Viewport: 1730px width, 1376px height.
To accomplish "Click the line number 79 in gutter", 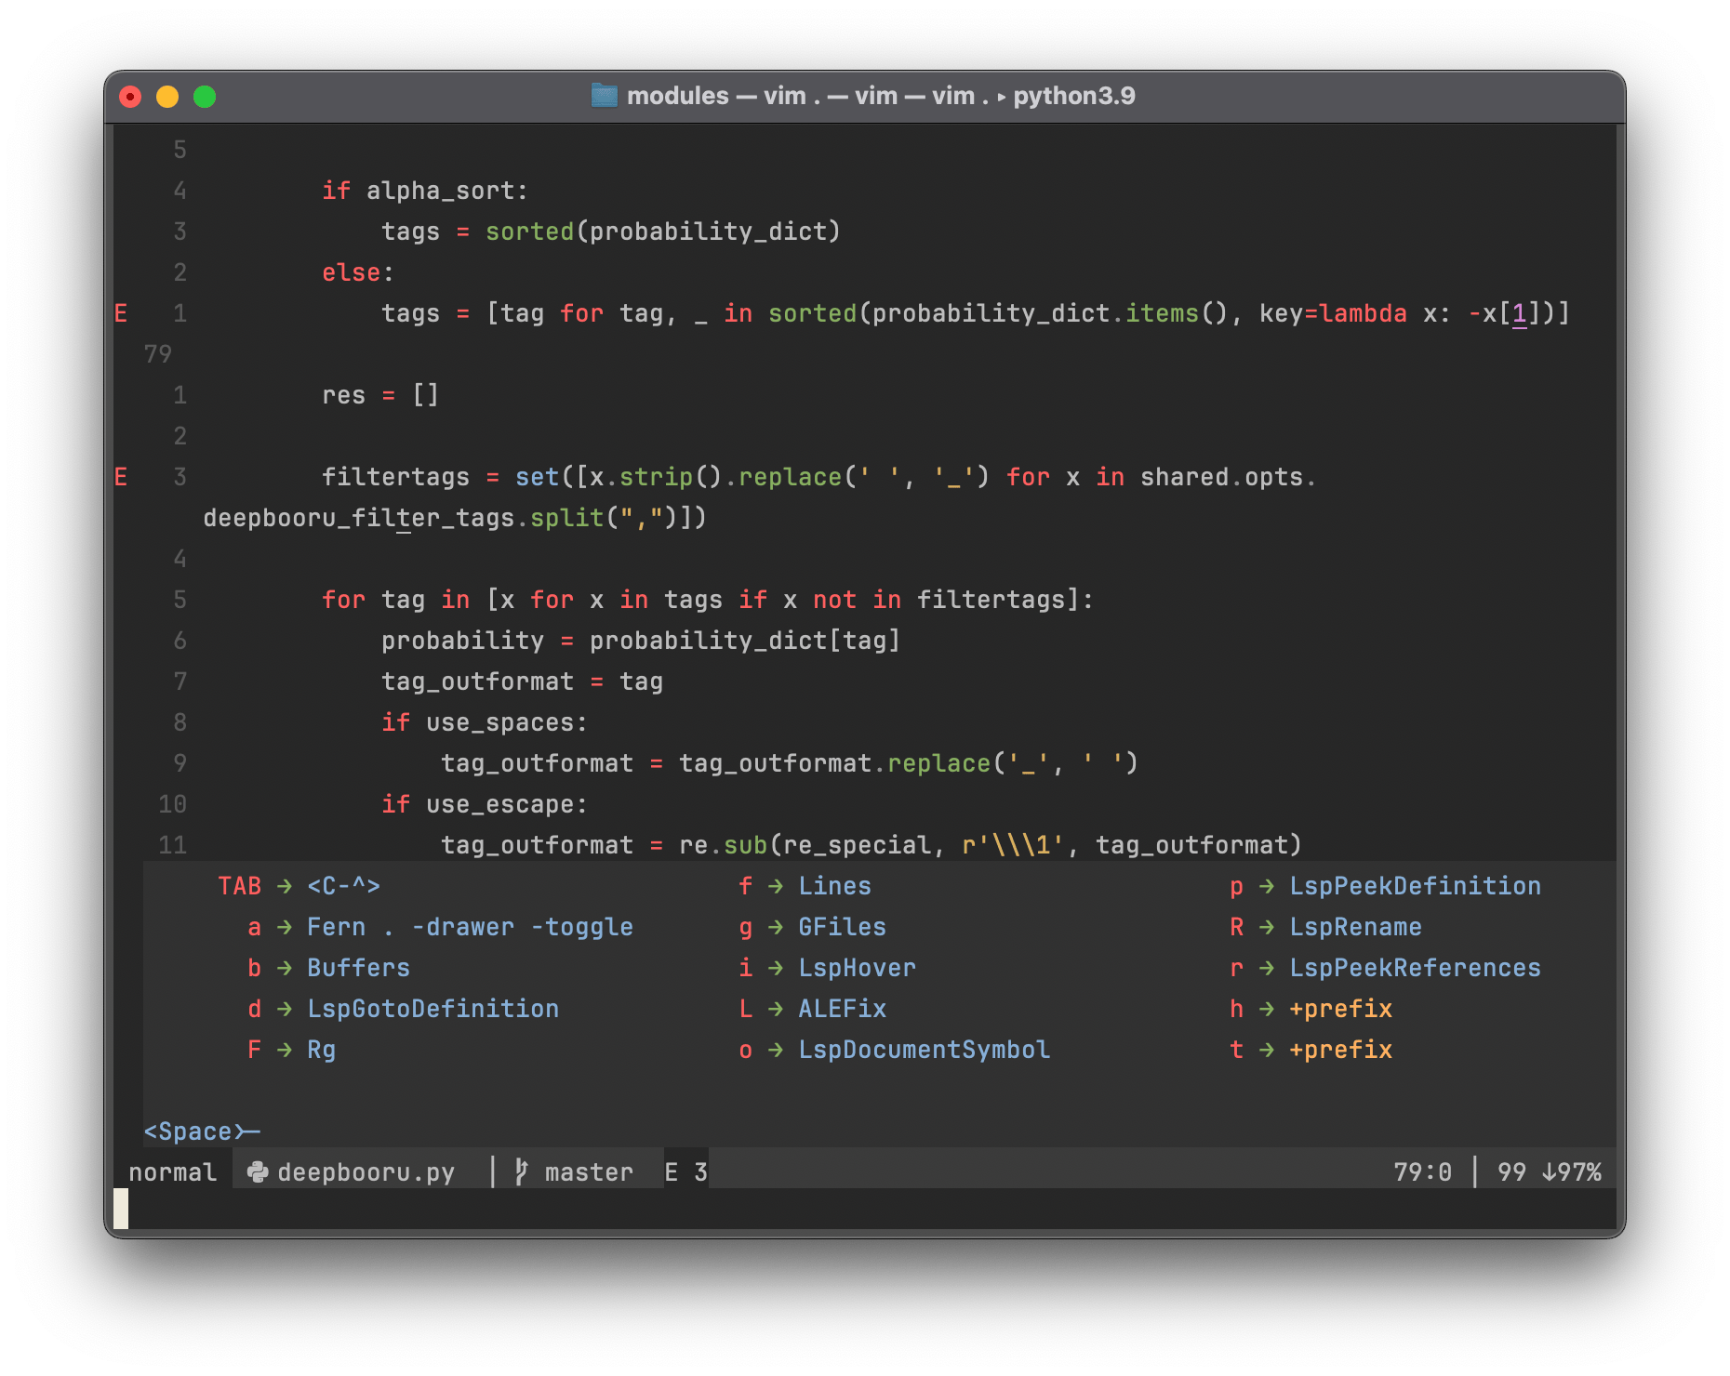I will pyautogui.click(x=158, y=354).
